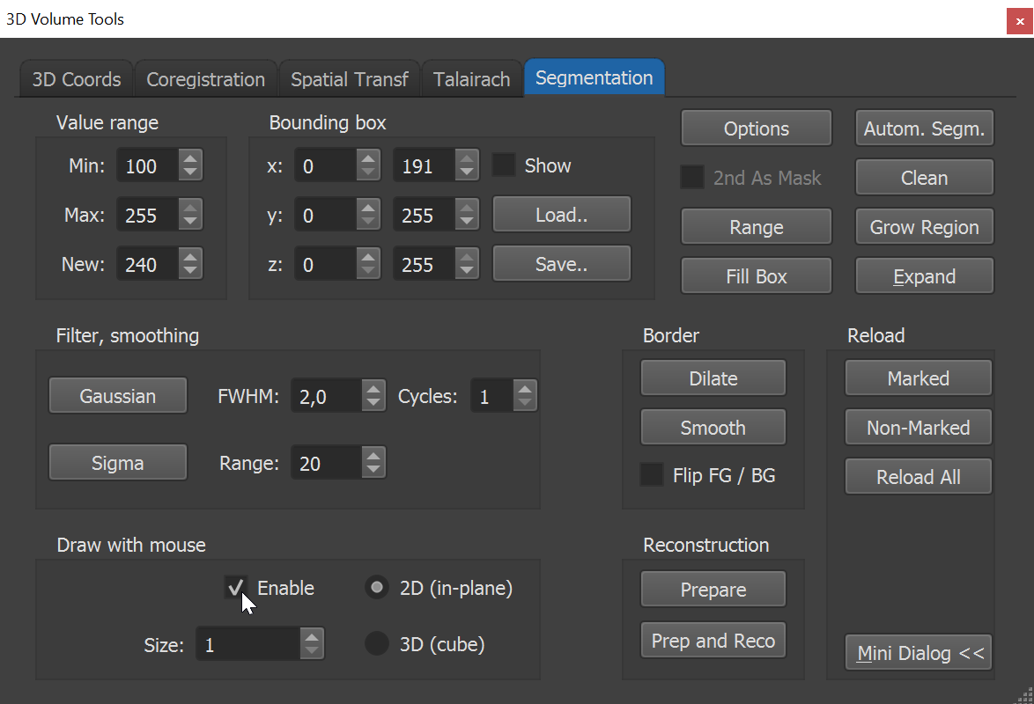Decrease the Cycles spinner value
Image resolution: width=1034 pixels, height=704 pixels.
[525, 403]
